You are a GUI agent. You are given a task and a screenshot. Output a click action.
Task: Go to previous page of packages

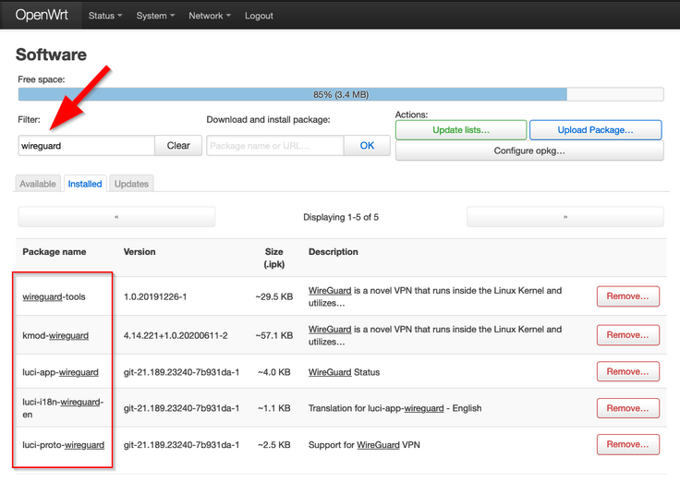tap(116, 217)
